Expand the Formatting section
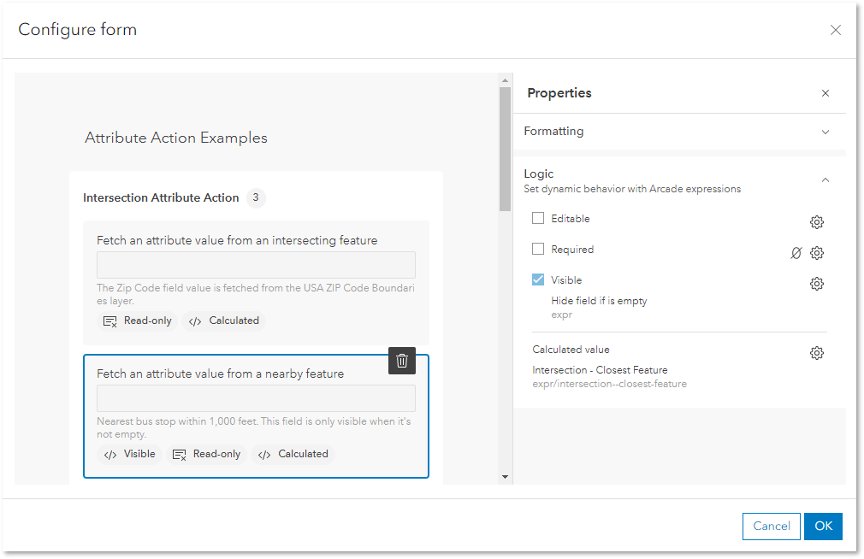 click(x=825, y=132)
